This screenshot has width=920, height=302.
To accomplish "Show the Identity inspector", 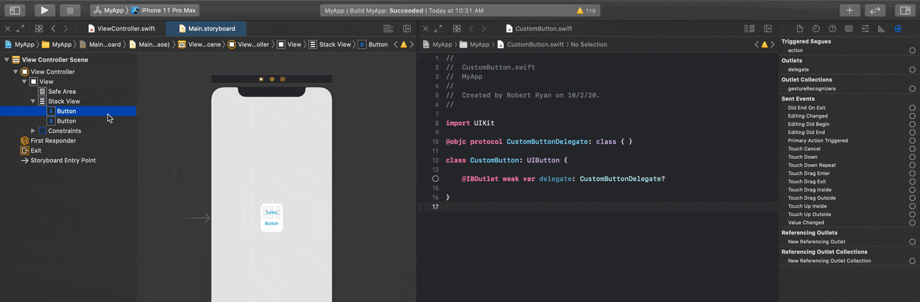I will pos(849,28).
